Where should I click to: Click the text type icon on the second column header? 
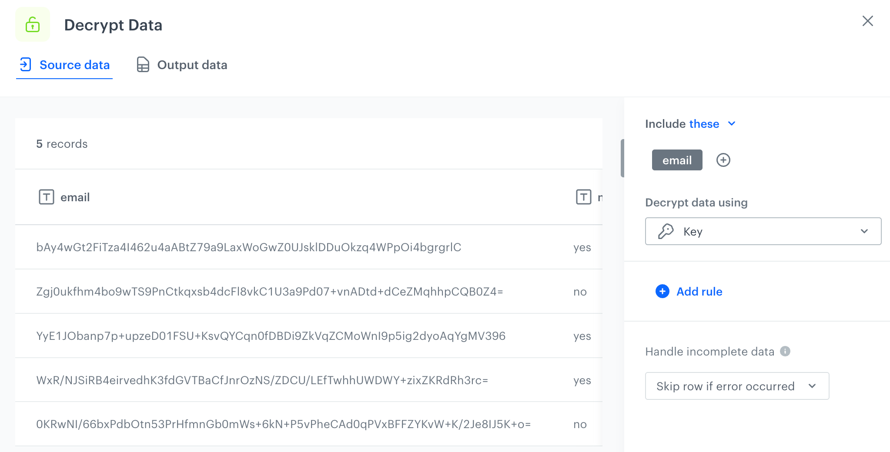(x=583, y=197)
